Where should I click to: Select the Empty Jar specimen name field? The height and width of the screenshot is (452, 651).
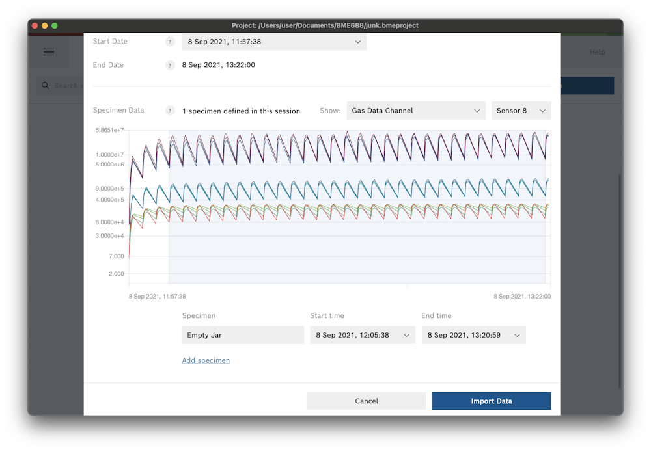tap(242, 335)
